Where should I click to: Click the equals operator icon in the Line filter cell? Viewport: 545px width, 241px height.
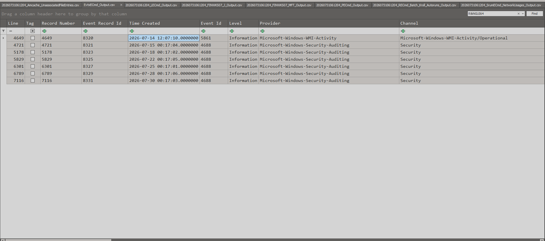(11, 31)
